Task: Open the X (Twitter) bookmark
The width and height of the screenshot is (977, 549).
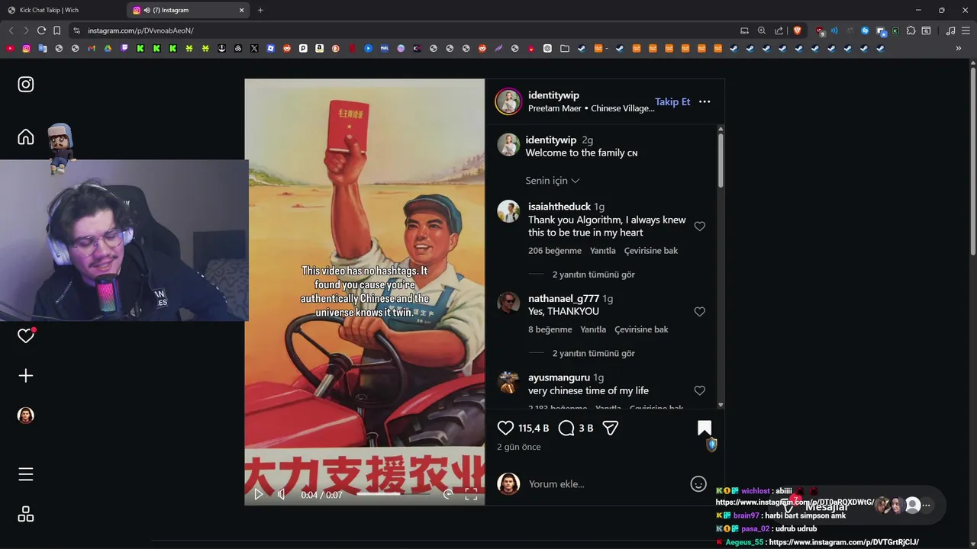Action: pos(254,48)
